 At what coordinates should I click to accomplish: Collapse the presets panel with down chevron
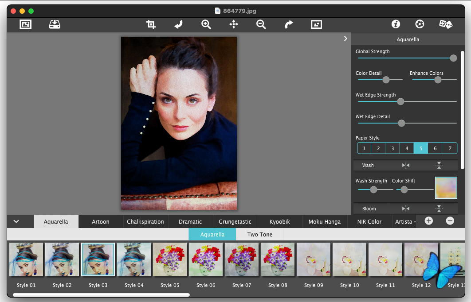(x=16, y=221)
